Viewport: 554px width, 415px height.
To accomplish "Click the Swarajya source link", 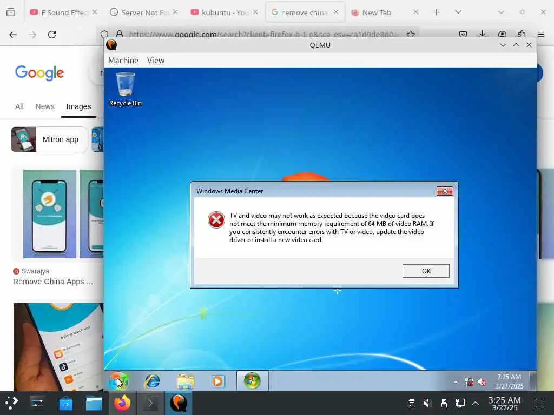I will tap(31, 271).
